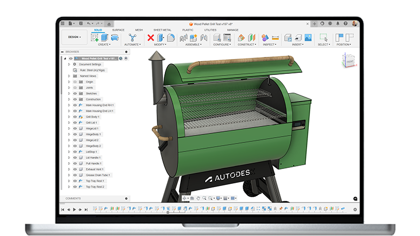Click the Select window tool icon

(324, 38)
